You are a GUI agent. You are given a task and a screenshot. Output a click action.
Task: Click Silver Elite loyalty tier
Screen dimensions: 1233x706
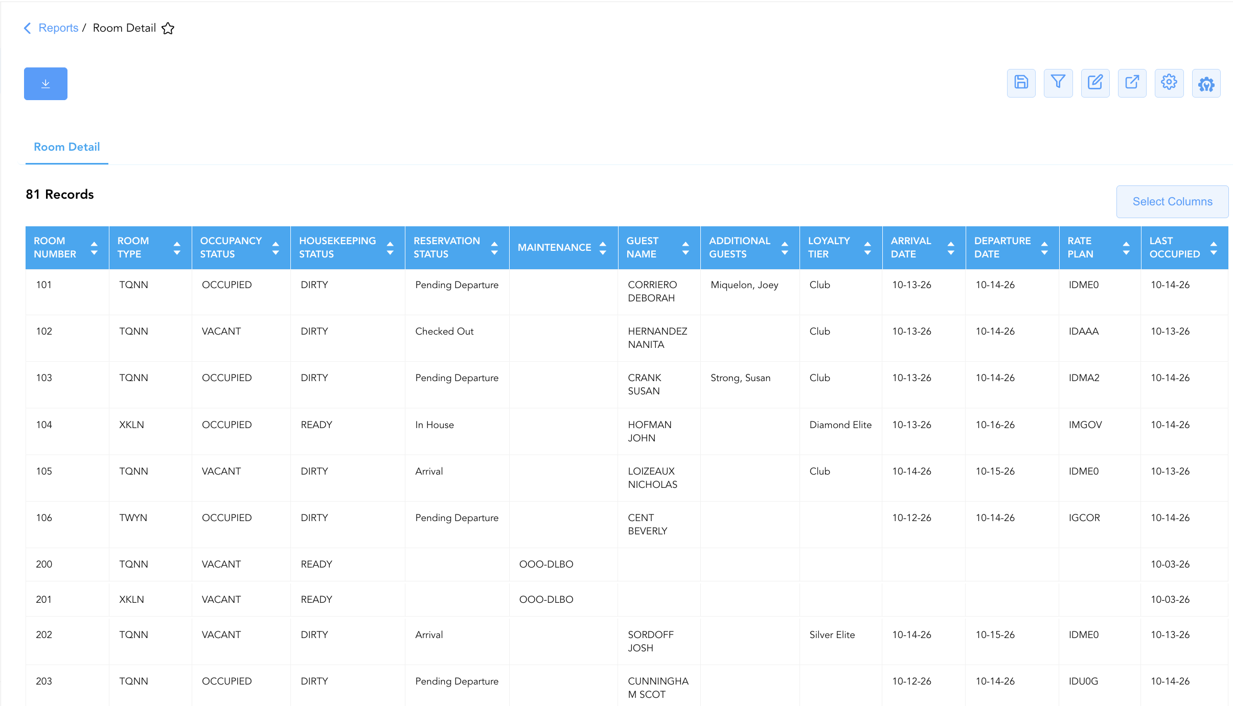coord(832,635)
